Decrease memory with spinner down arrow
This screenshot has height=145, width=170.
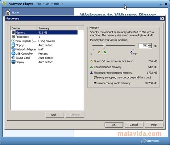coord(150,47)
